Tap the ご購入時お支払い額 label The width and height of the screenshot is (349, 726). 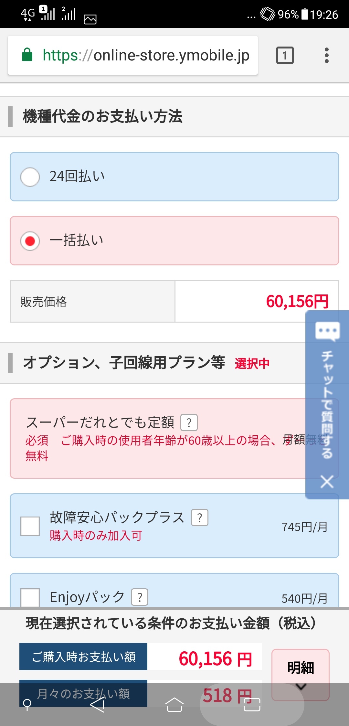[x=83, y=657]
